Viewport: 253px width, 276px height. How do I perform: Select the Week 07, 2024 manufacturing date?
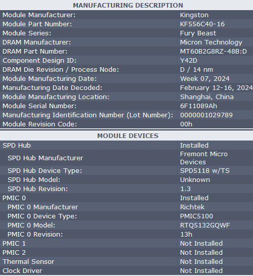coord(205,79)
